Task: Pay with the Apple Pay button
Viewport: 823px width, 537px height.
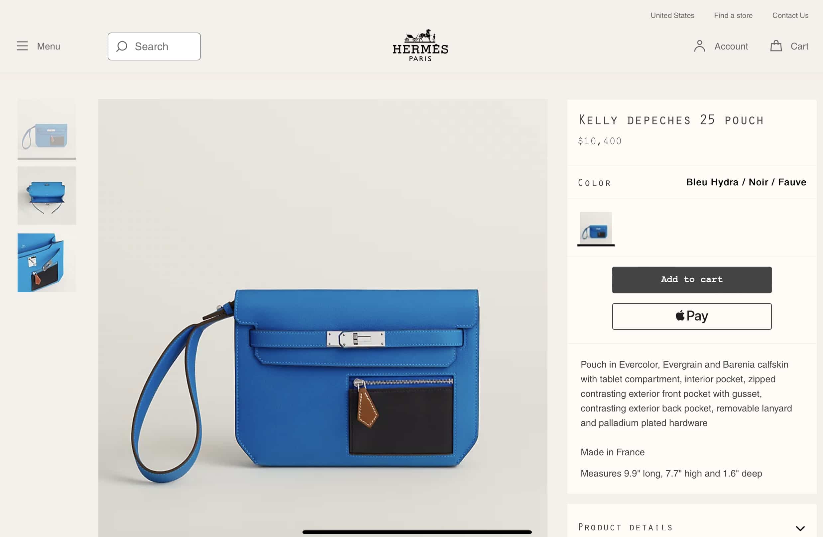Action: (692, 316)
